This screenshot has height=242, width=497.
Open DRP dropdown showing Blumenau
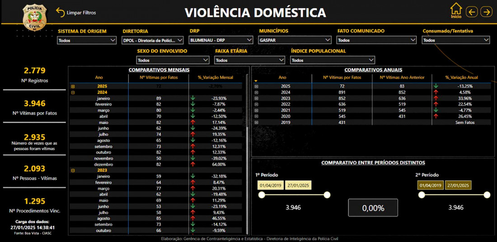221,40
